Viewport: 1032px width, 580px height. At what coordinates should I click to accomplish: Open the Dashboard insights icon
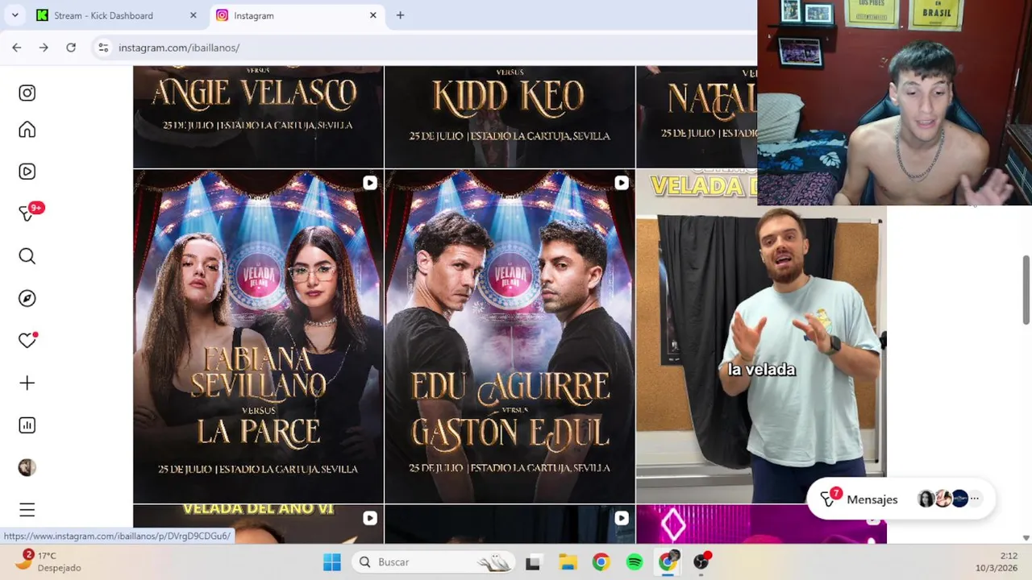click(x=27, y=425)
